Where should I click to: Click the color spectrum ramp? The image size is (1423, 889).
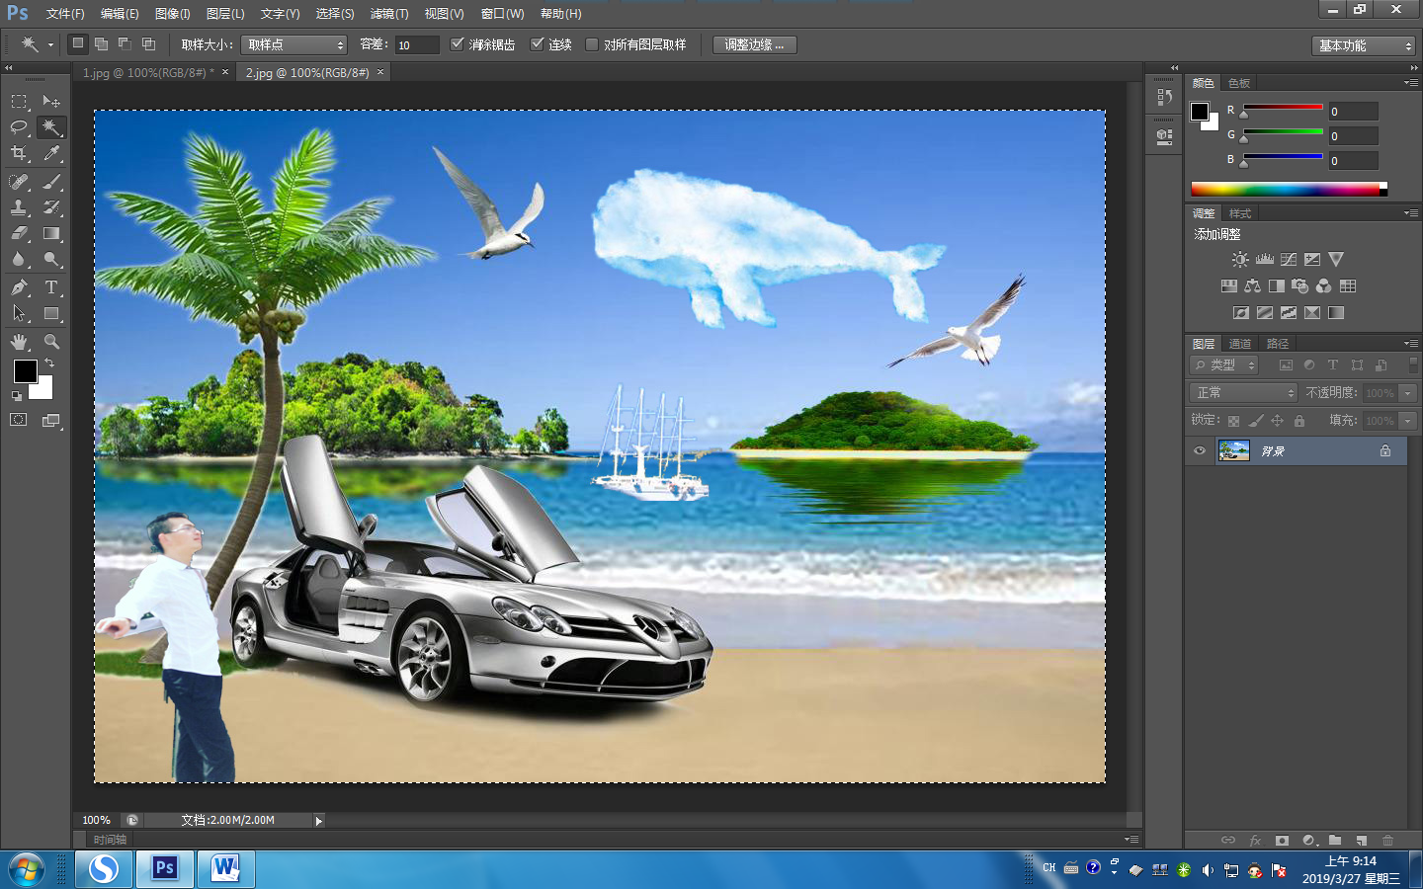coord(1289,189)
